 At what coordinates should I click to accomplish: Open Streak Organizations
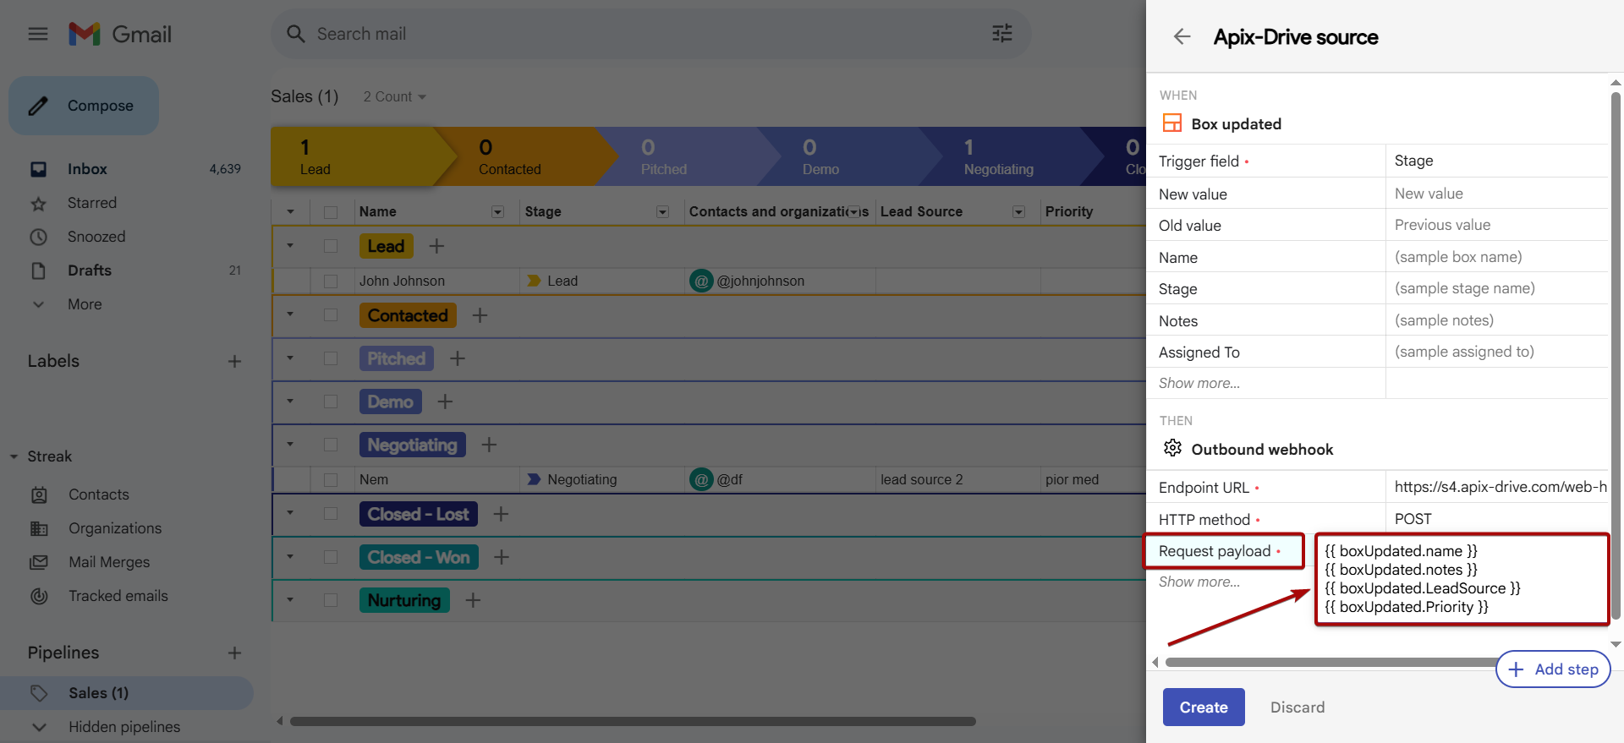pyautogui.click(x=114, y=528)
